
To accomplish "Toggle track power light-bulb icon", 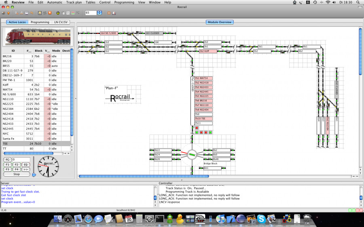I will [40, 13].
